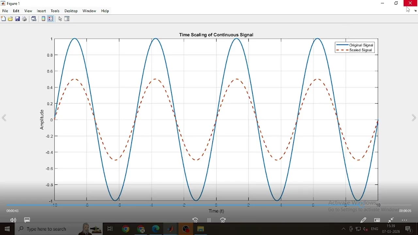Click the taskbar search box

pos(59,229)
